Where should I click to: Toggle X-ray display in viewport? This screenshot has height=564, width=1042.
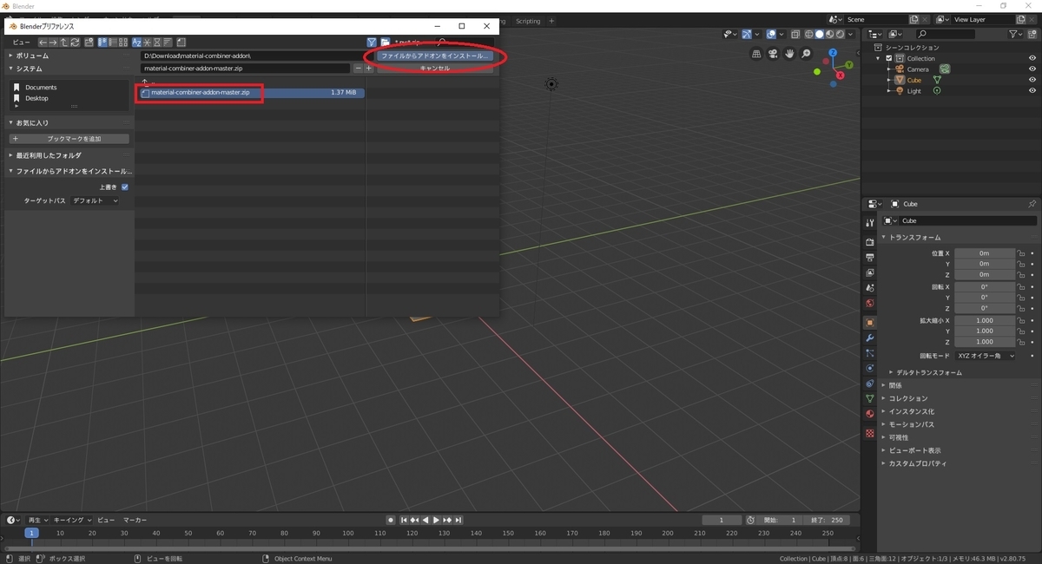[795, 34]
